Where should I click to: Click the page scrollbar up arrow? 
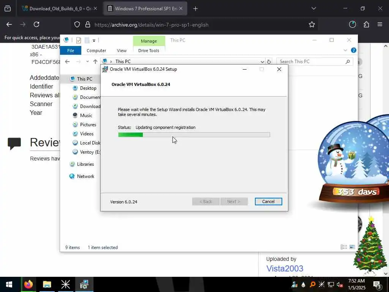(386, 46)
